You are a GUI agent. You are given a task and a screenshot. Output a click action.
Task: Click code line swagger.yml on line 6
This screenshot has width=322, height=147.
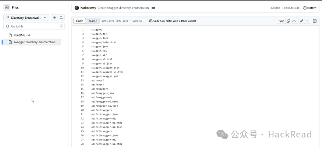coord(99,51)
